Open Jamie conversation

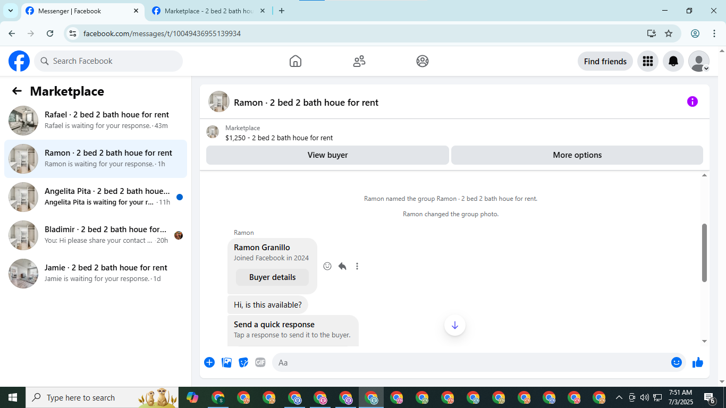pos(96,274)
